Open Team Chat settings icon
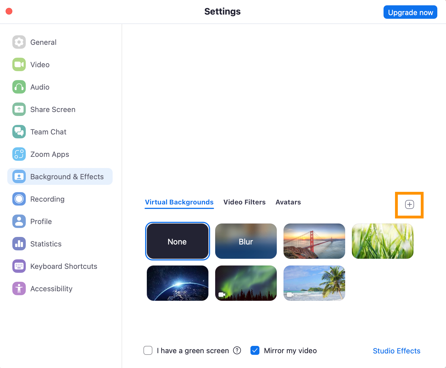The image size is (446, 368). 19,132
